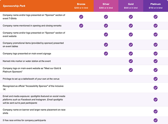The width and height of the screenshot is (168, 124).
Task: Click Platinum checkmark for banner name placement
Action: click(155, 112)
